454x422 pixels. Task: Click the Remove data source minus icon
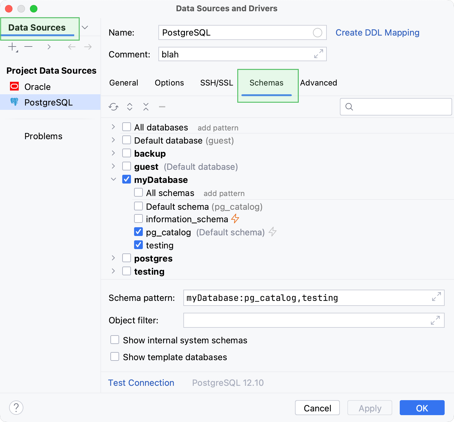[x=29, y=47]
